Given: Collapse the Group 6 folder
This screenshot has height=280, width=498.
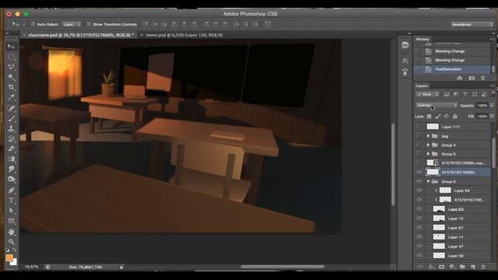Looking at the screenshot, I should pyautogui.click(x=428, y=181).
